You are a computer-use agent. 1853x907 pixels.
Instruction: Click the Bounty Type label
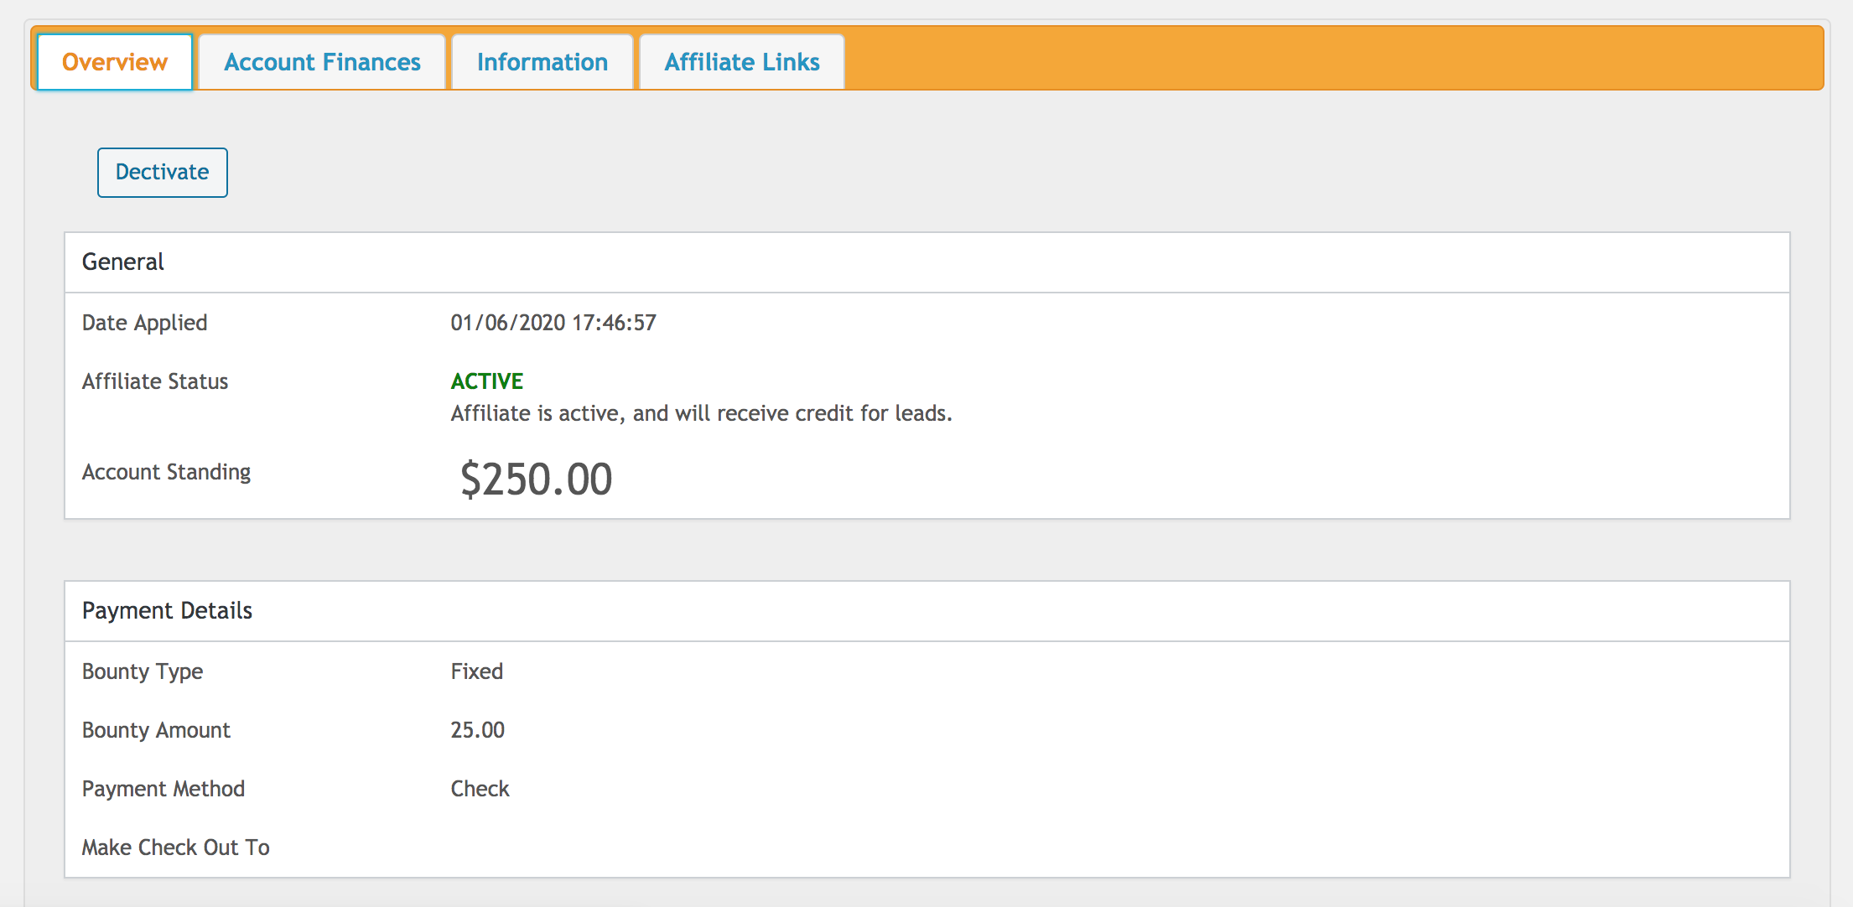pos(142,671)
